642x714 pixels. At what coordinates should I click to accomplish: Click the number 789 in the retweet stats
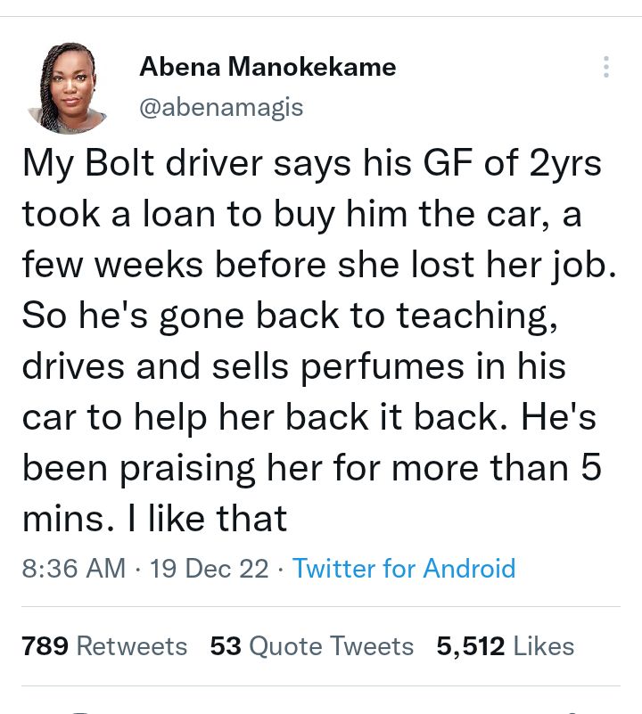click(x=45, y=646)
